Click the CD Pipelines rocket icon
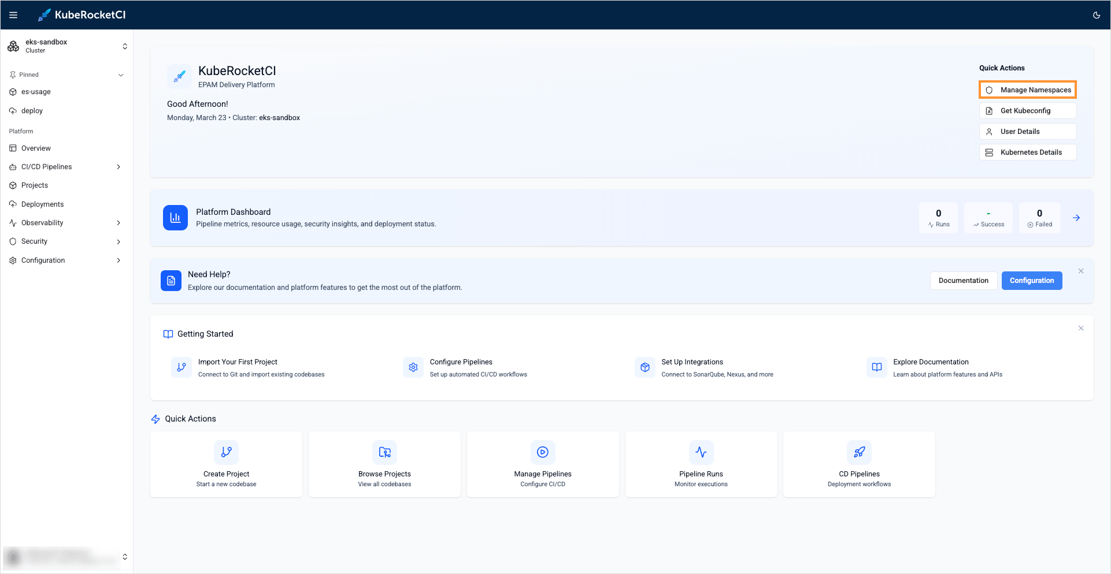1111x574 pixels. pos(859,452)
